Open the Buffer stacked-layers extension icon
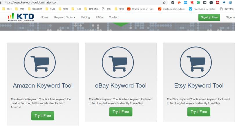Viewport: 235px width, 130px height. coord(173,3)
